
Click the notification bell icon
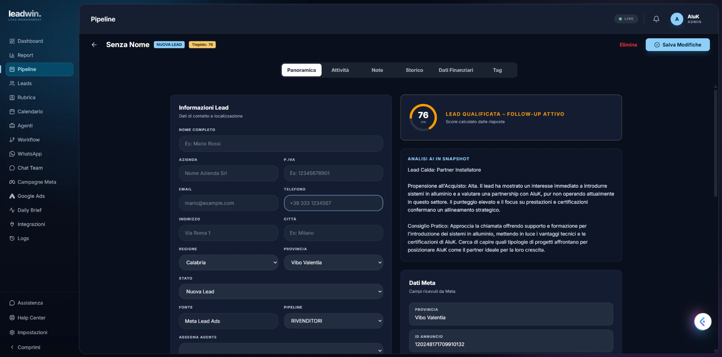pyautogui.click(x=656, y=19)
